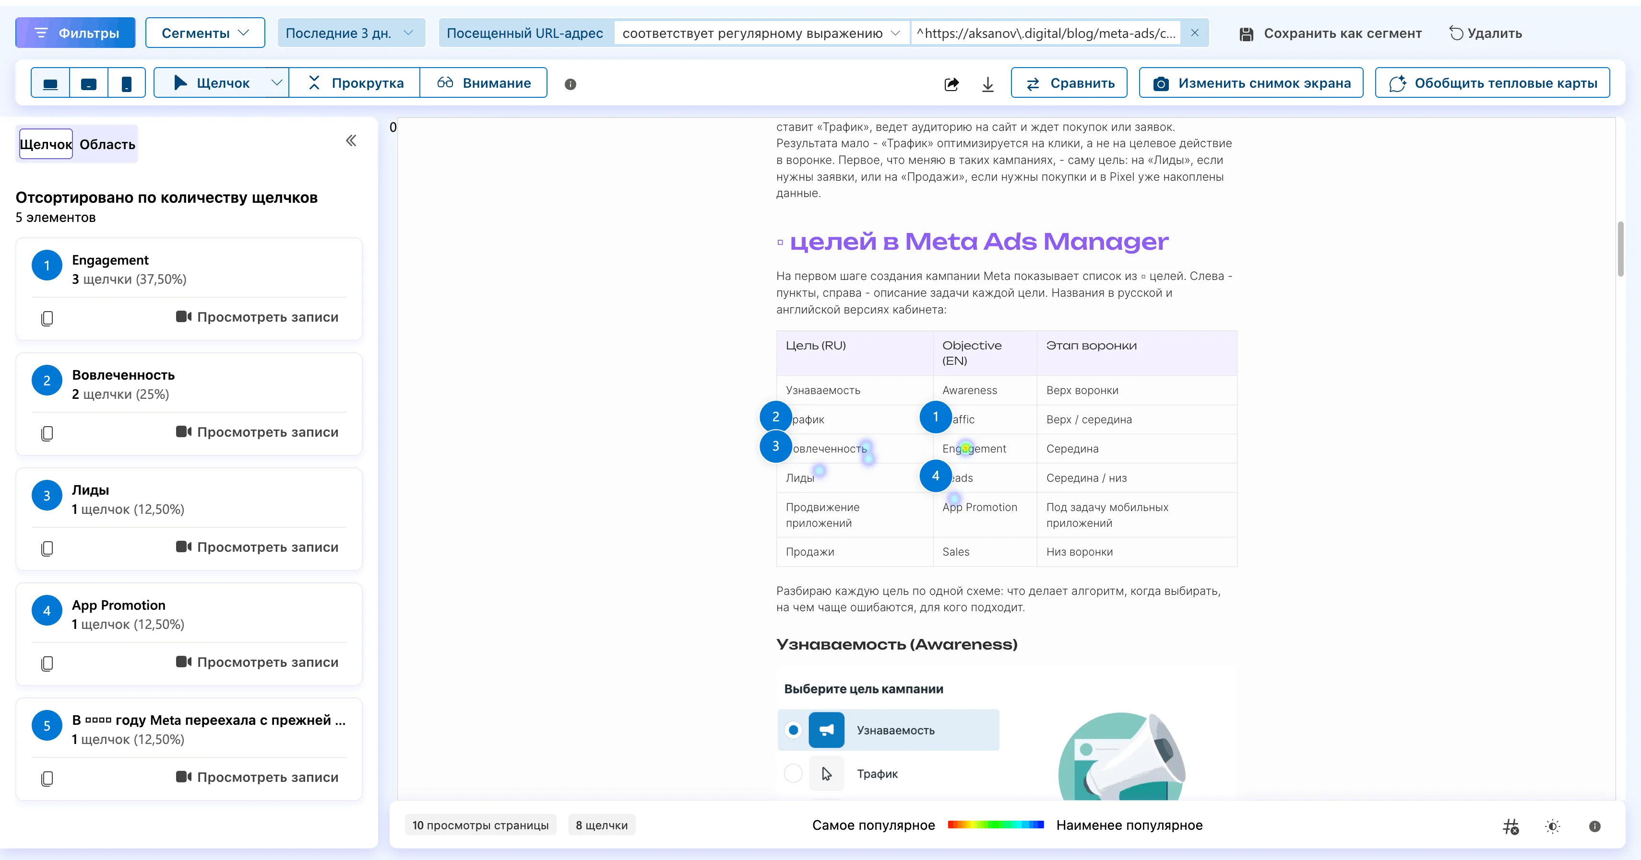This screenshot has height=860, width=1641.
Task: Copy element selector for Engagement card
Action: click(x=47, y=318)
